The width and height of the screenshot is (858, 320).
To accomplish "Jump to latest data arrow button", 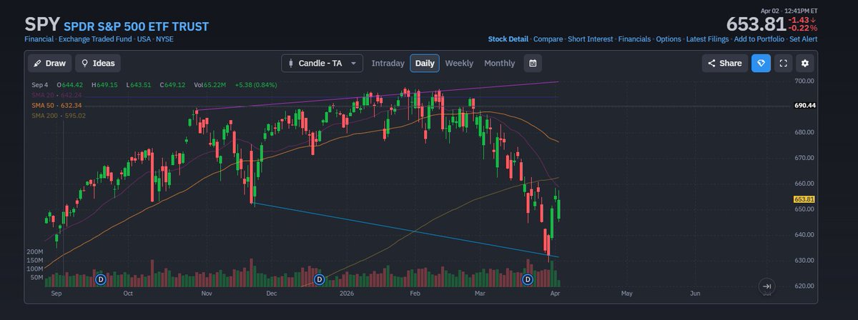I will tap(766, 286).
